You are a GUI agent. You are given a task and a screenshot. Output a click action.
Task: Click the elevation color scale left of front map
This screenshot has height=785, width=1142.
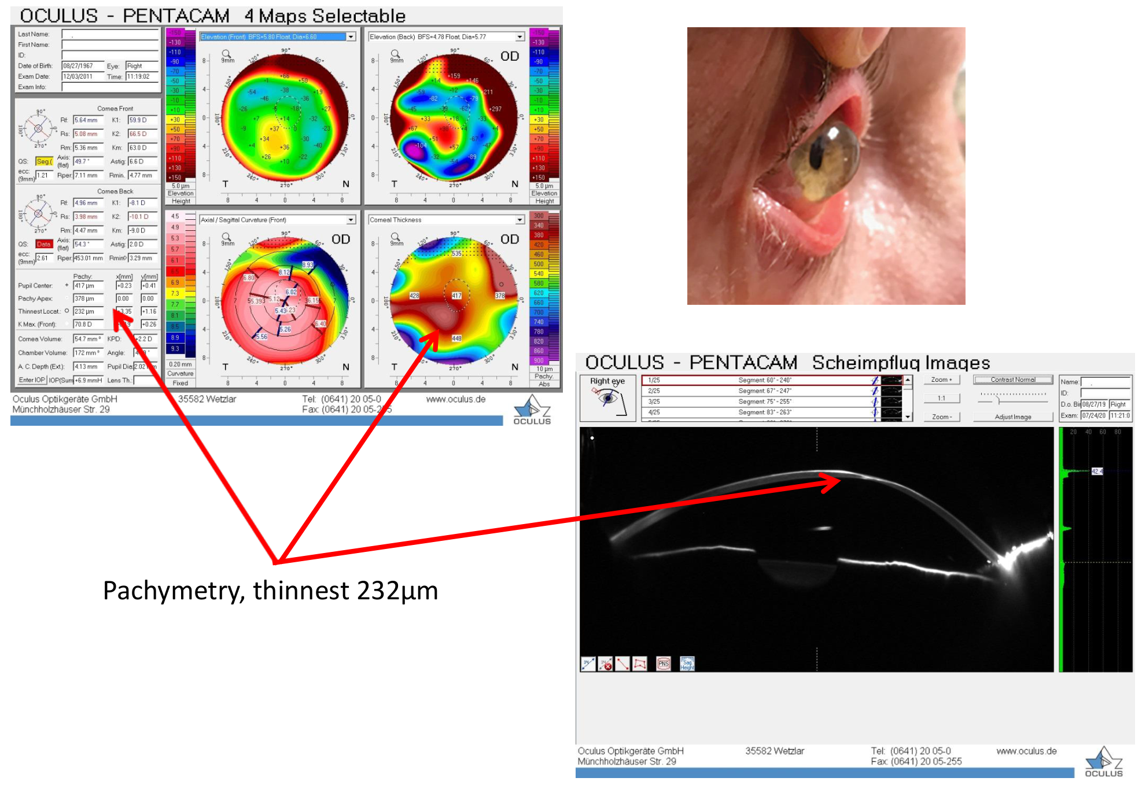click(x=180, y=105)
